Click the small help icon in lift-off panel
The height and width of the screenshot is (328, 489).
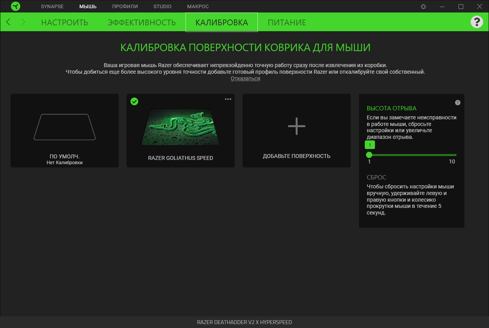(x=458, y=103)
